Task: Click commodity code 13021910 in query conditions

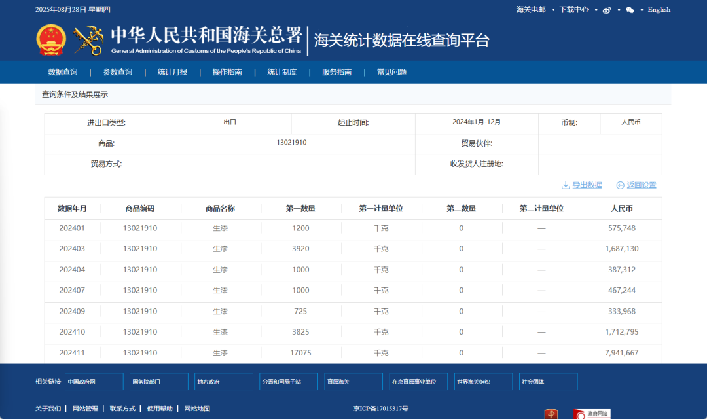Action: click(x=291, y=143)
